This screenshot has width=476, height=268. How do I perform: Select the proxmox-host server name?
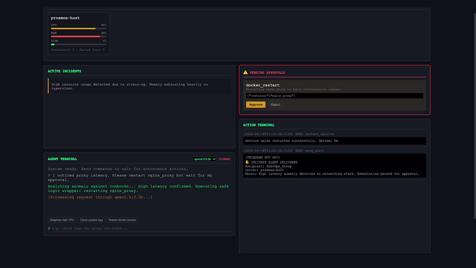tap(65, 18)
